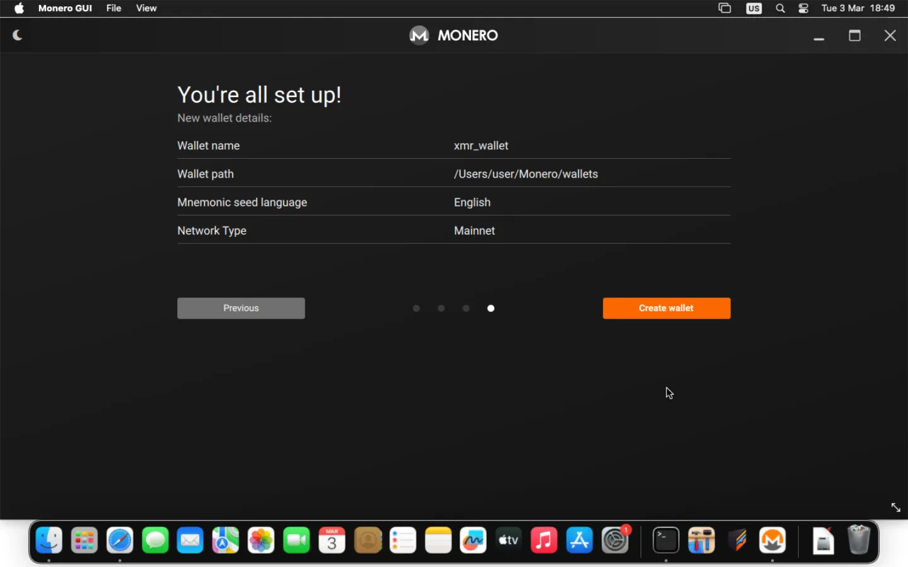908x567 pixels.
Task: Open Terminal from the Dock
Action: 666,541
